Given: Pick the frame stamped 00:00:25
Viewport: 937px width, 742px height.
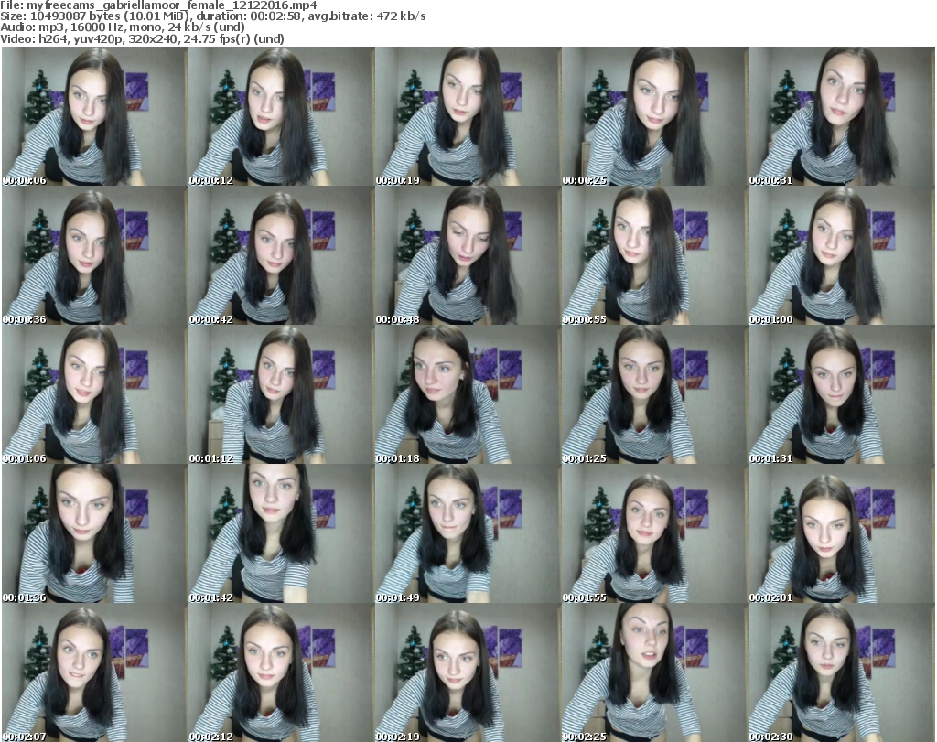Looking at the screenshot, I should (x=654, y=116).
